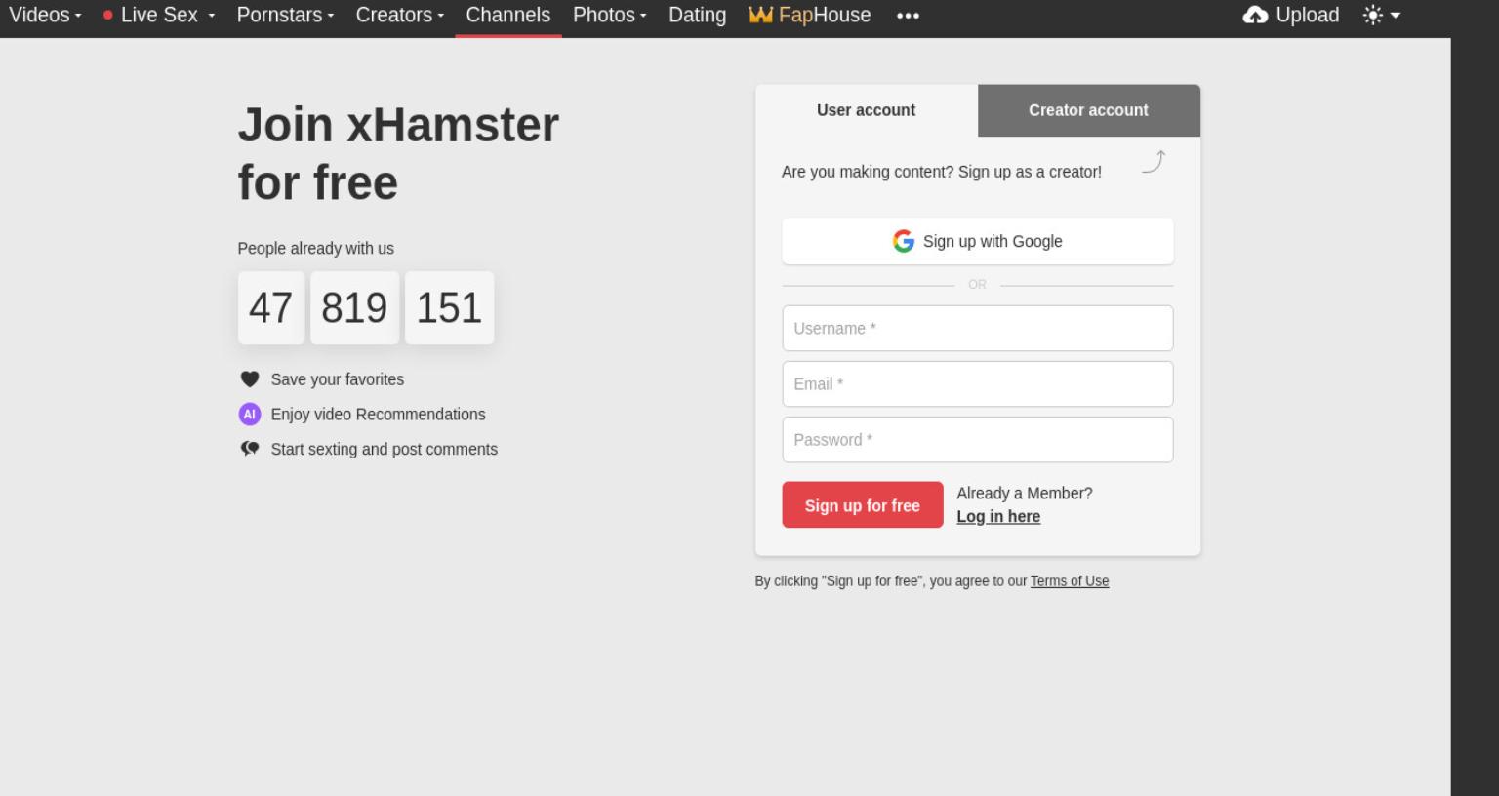
Task: Open the three-dots more menu
Action: 908,16
